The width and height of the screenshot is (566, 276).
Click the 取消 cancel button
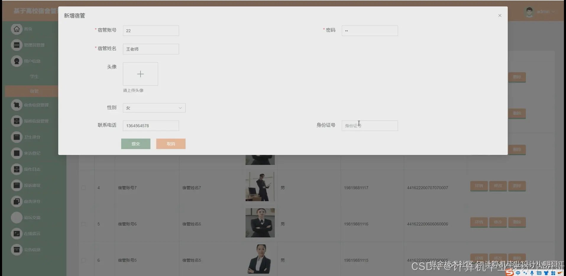(171, 144)
